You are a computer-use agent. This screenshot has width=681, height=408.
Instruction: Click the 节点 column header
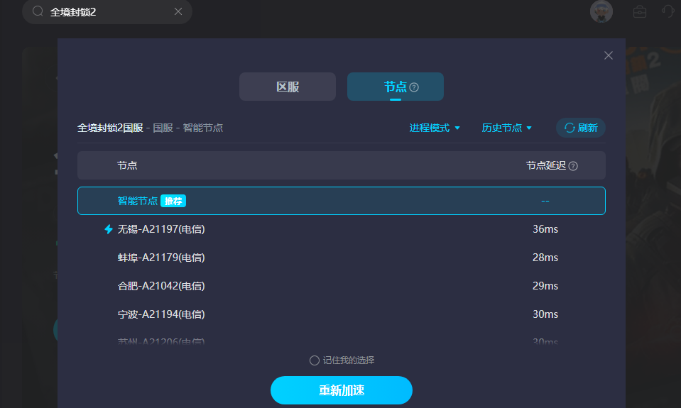click(127, 165)
